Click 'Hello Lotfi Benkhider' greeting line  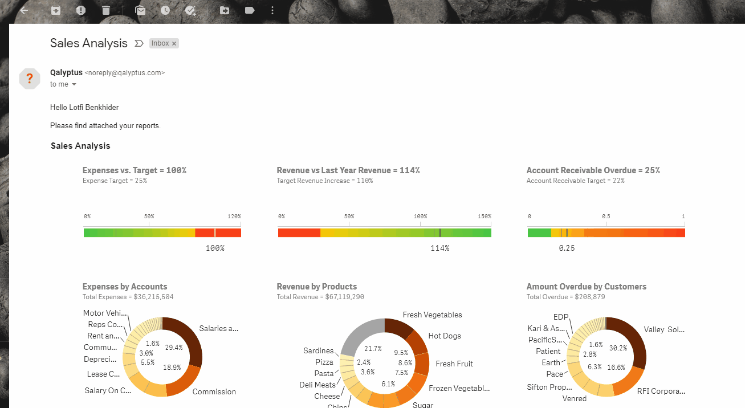(84, 107)
